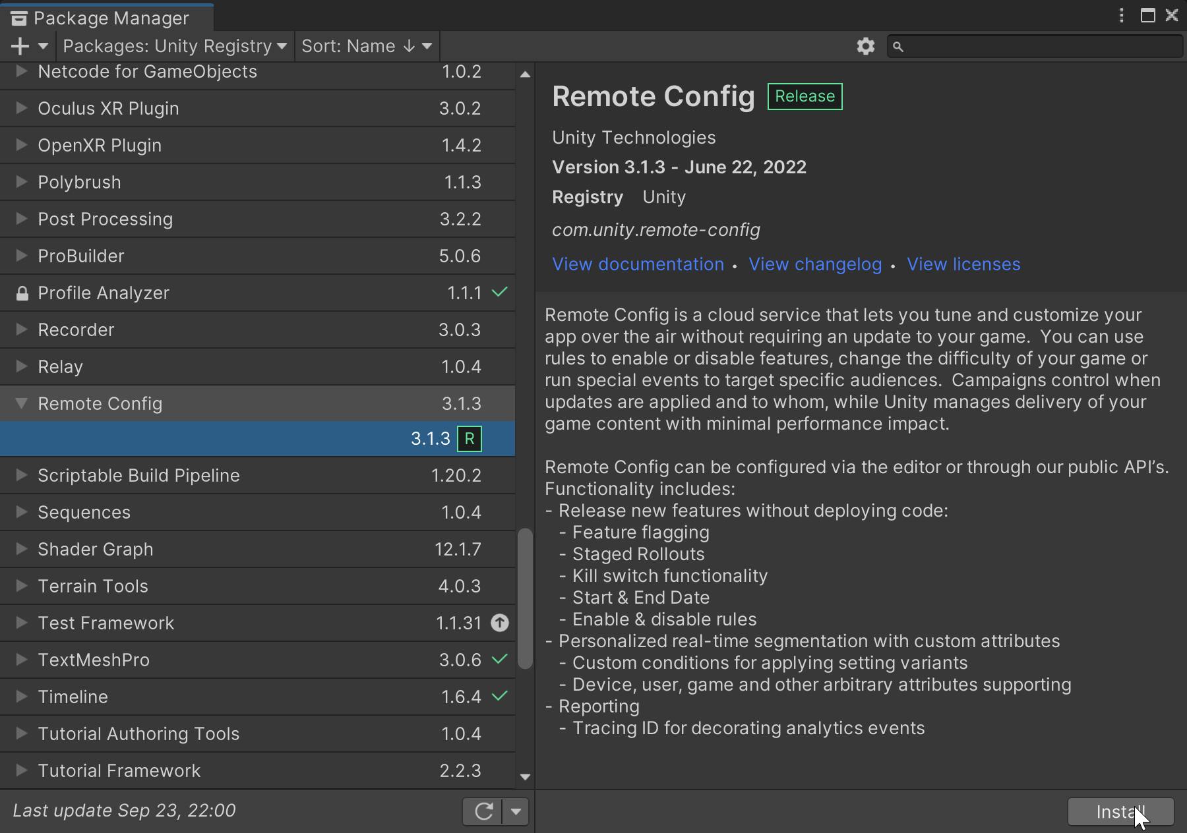
Task: Expand Recorder versions
Action: point(21,329)
